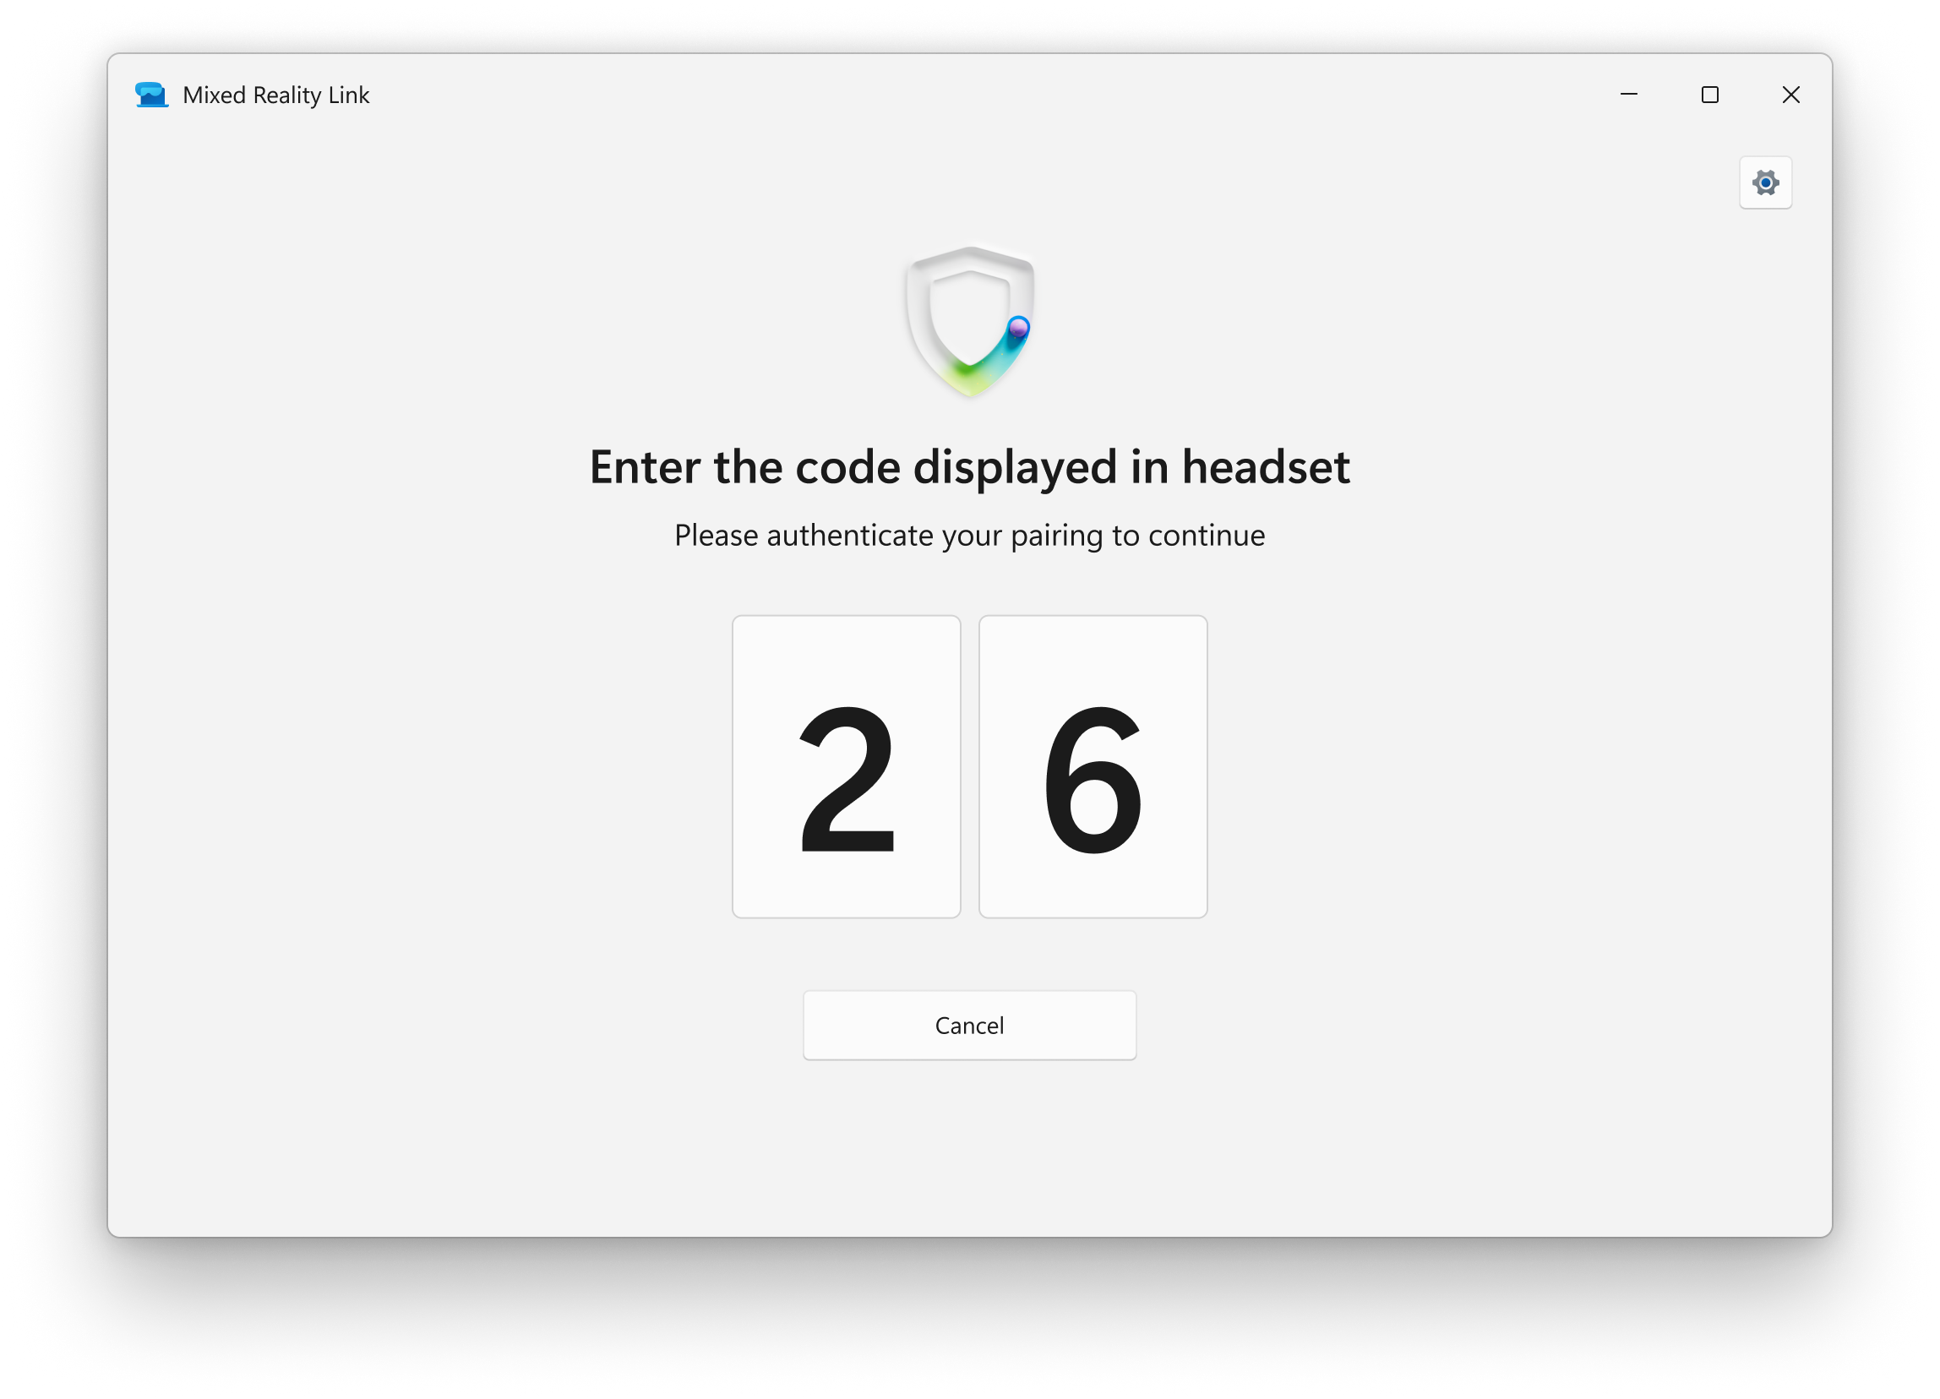Click the shield security icon

click(x=970, y=322)
